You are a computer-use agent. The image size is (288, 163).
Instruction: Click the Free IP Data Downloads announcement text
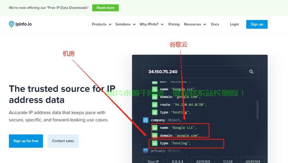point(49,8)
